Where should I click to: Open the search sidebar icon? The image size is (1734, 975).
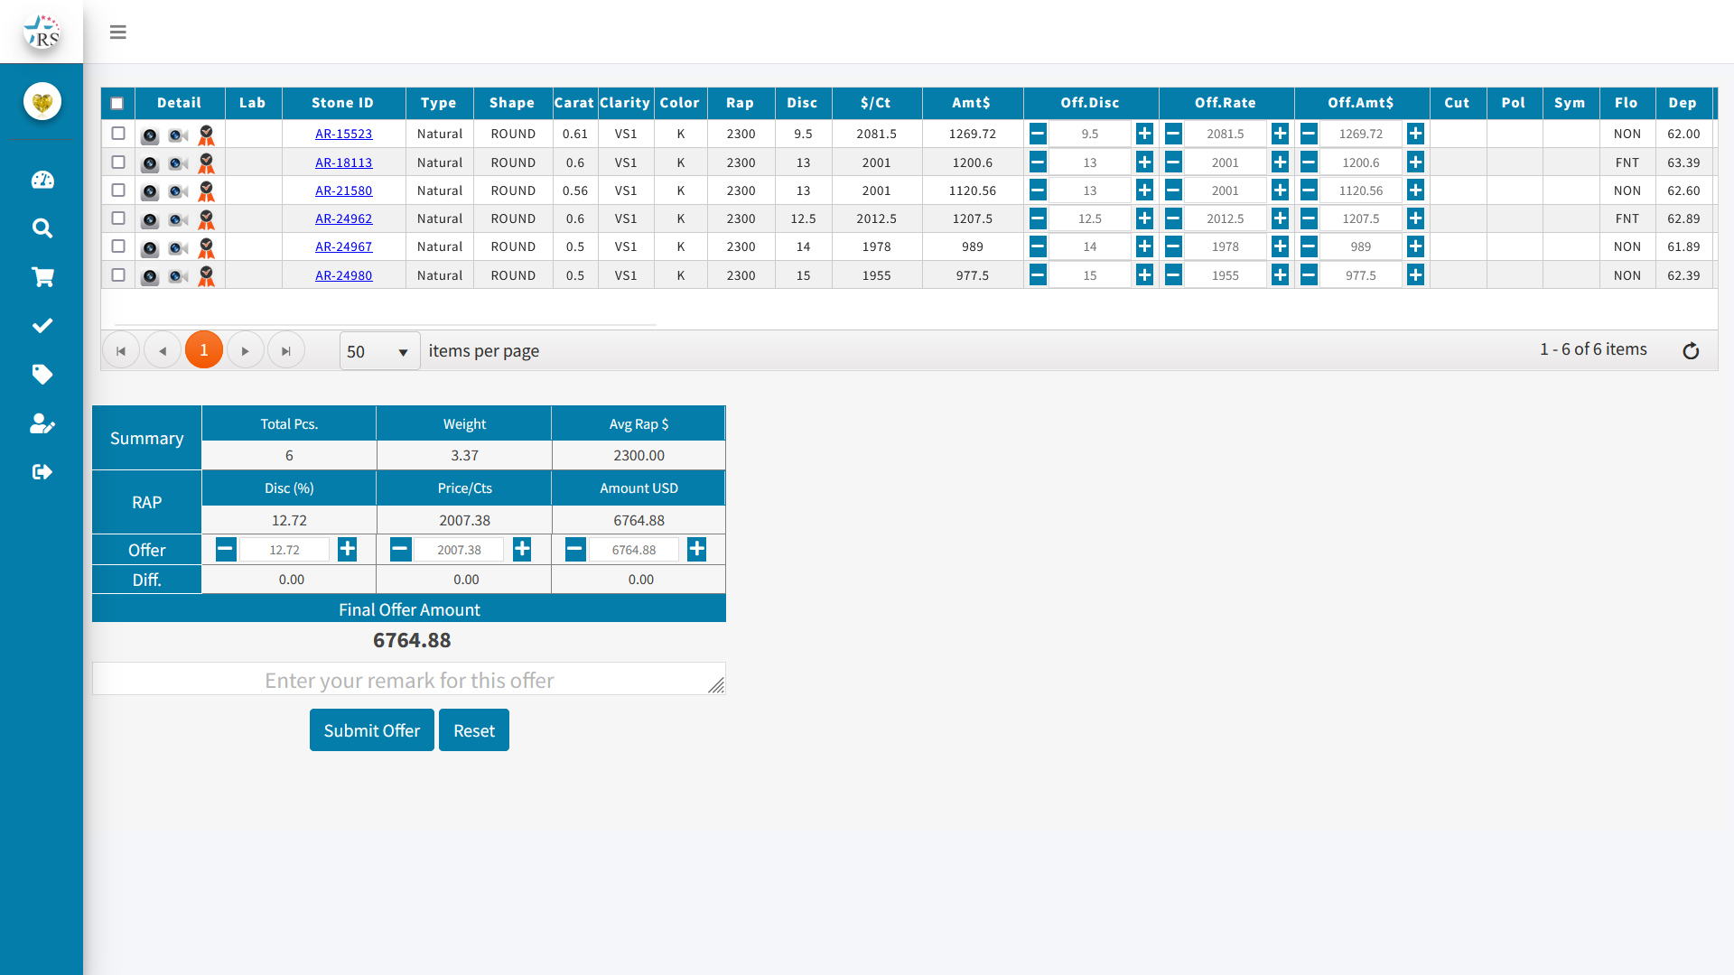click(x=42, y=228)
